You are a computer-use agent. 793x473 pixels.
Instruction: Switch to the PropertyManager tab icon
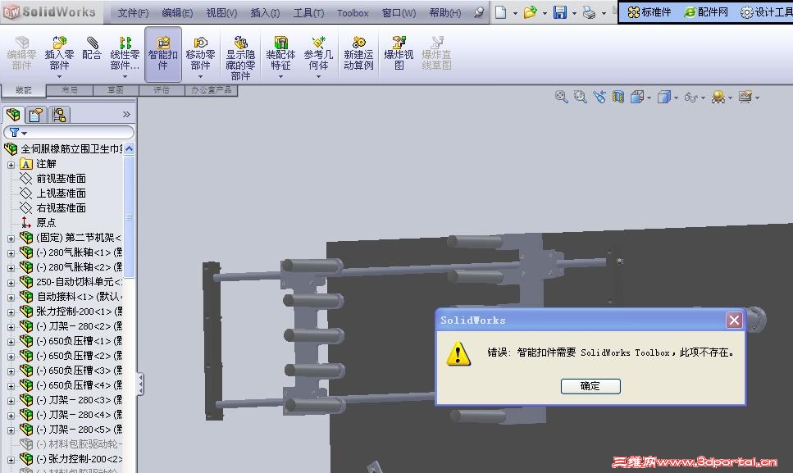coord(36,115)
